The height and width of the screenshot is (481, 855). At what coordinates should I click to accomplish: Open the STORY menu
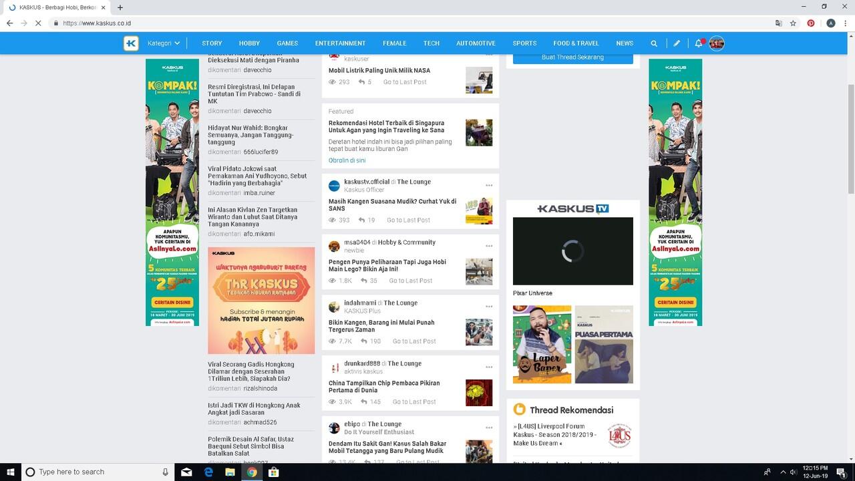[x=212, y=43]
